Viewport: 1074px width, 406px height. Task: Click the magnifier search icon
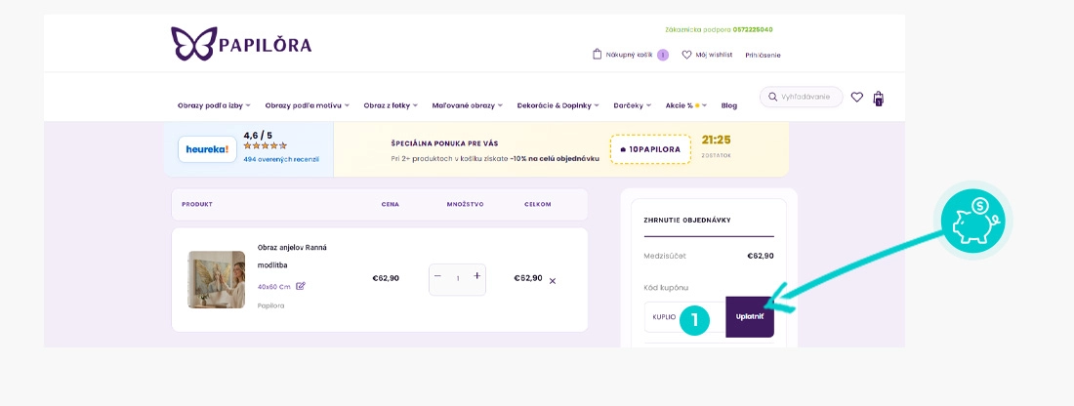coord(773,98)
